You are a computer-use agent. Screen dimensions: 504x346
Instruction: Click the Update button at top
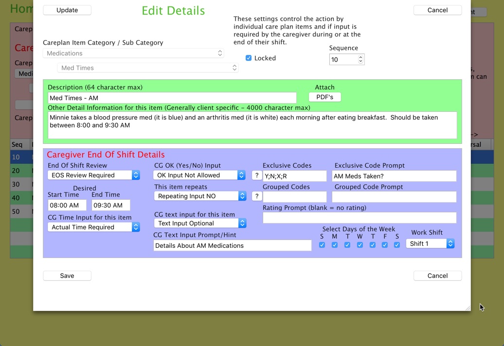67,10
